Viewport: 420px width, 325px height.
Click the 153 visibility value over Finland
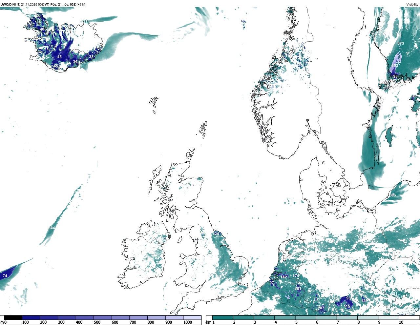point(394,66)
